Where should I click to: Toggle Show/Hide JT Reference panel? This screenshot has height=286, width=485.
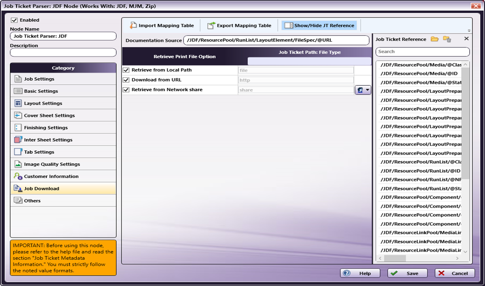[x=319, y=25]
